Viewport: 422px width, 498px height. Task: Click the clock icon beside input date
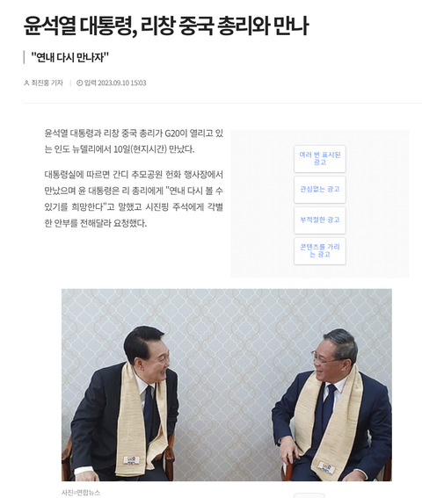point(79,83)
